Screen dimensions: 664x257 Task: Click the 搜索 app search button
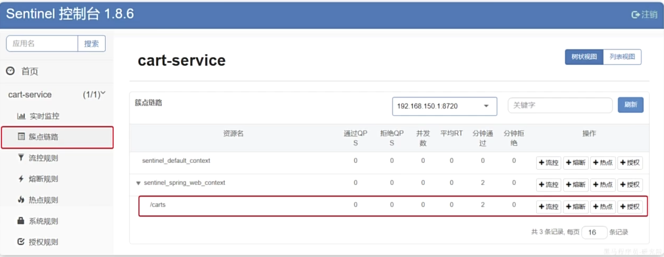coord(92,44)
